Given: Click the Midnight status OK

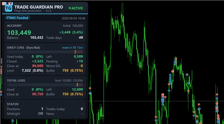Looking at the screenshot, I should pos(41,113).
